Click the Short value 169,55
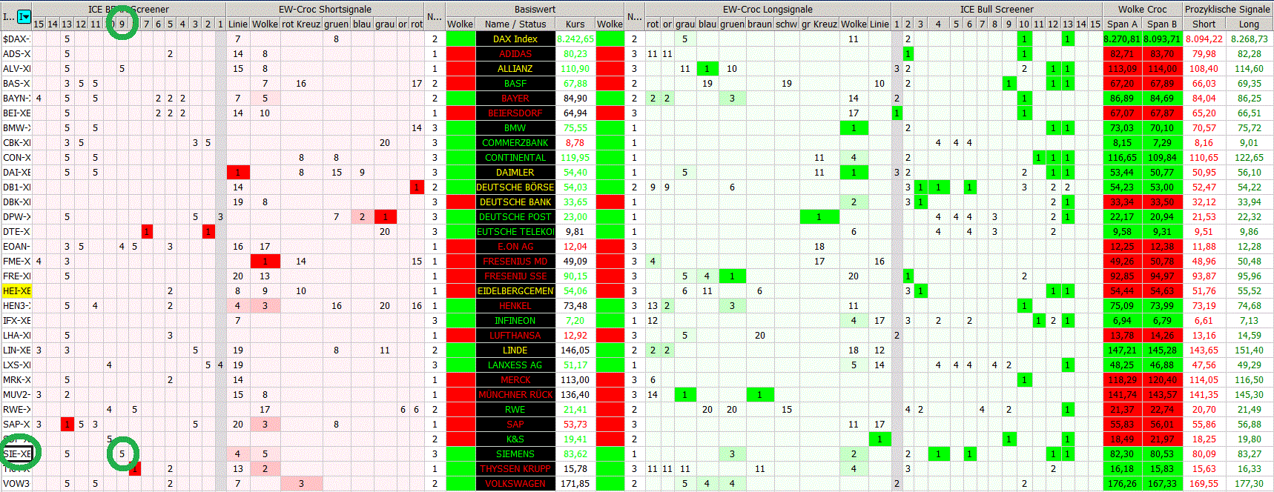Viewport: 1274px width, 492px height. pos(1204,483)
